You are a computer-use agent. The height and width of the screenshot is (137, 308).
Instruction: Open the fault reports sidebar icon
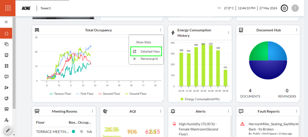pos(6,77)
